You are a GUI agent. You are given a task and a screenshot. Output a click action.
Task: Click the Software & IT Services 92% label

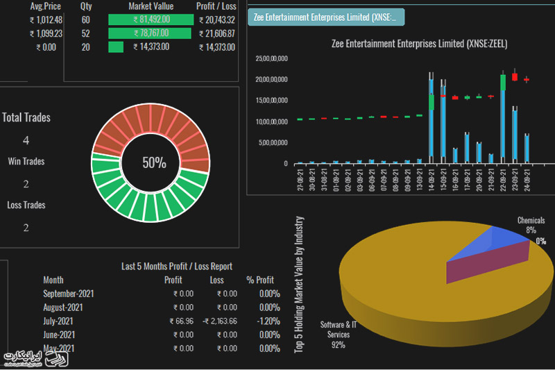tap(339, 335)
